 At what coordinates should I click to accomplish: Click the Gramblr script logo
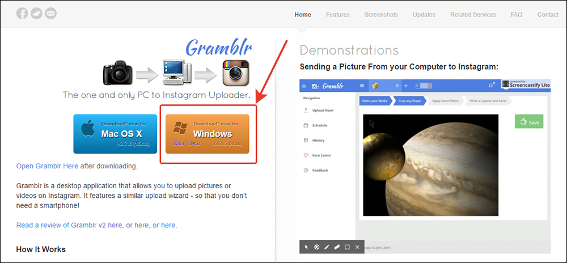click(219, 48)
